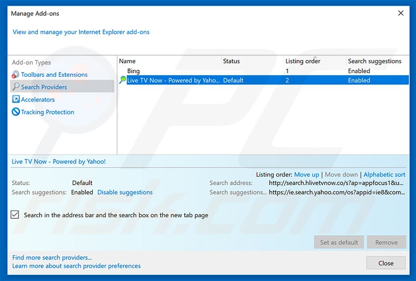Open the Accelerators add-on type

[38, 99]
